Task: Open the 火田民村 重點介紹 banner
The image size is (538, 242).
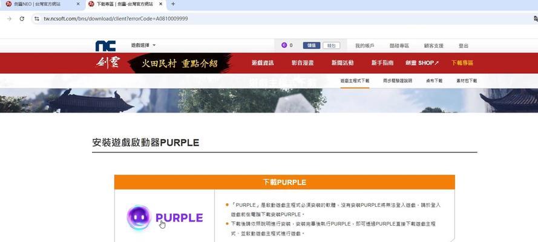Action: coord(180,63)
